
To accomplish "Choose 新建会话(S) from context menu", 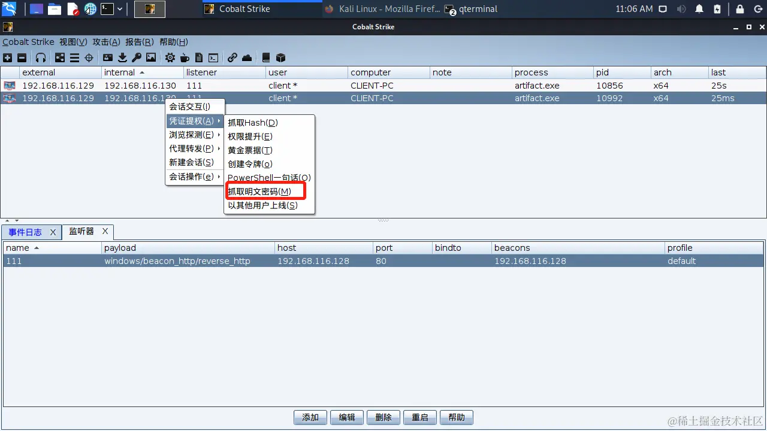I will [x=195, y=162].
